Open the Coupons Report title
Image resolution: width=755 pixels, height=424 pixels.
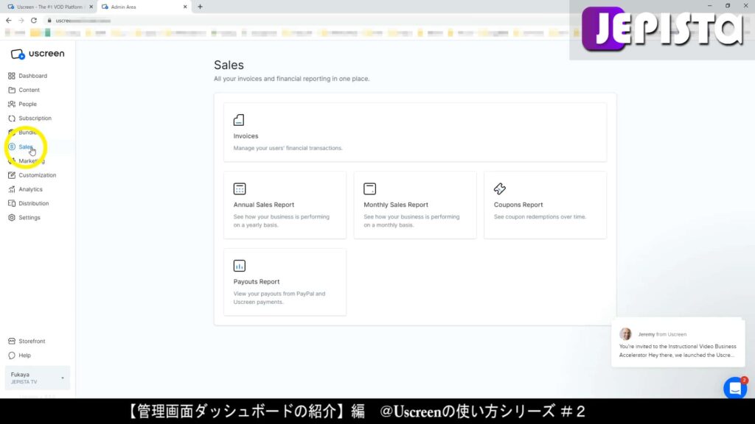518,205
